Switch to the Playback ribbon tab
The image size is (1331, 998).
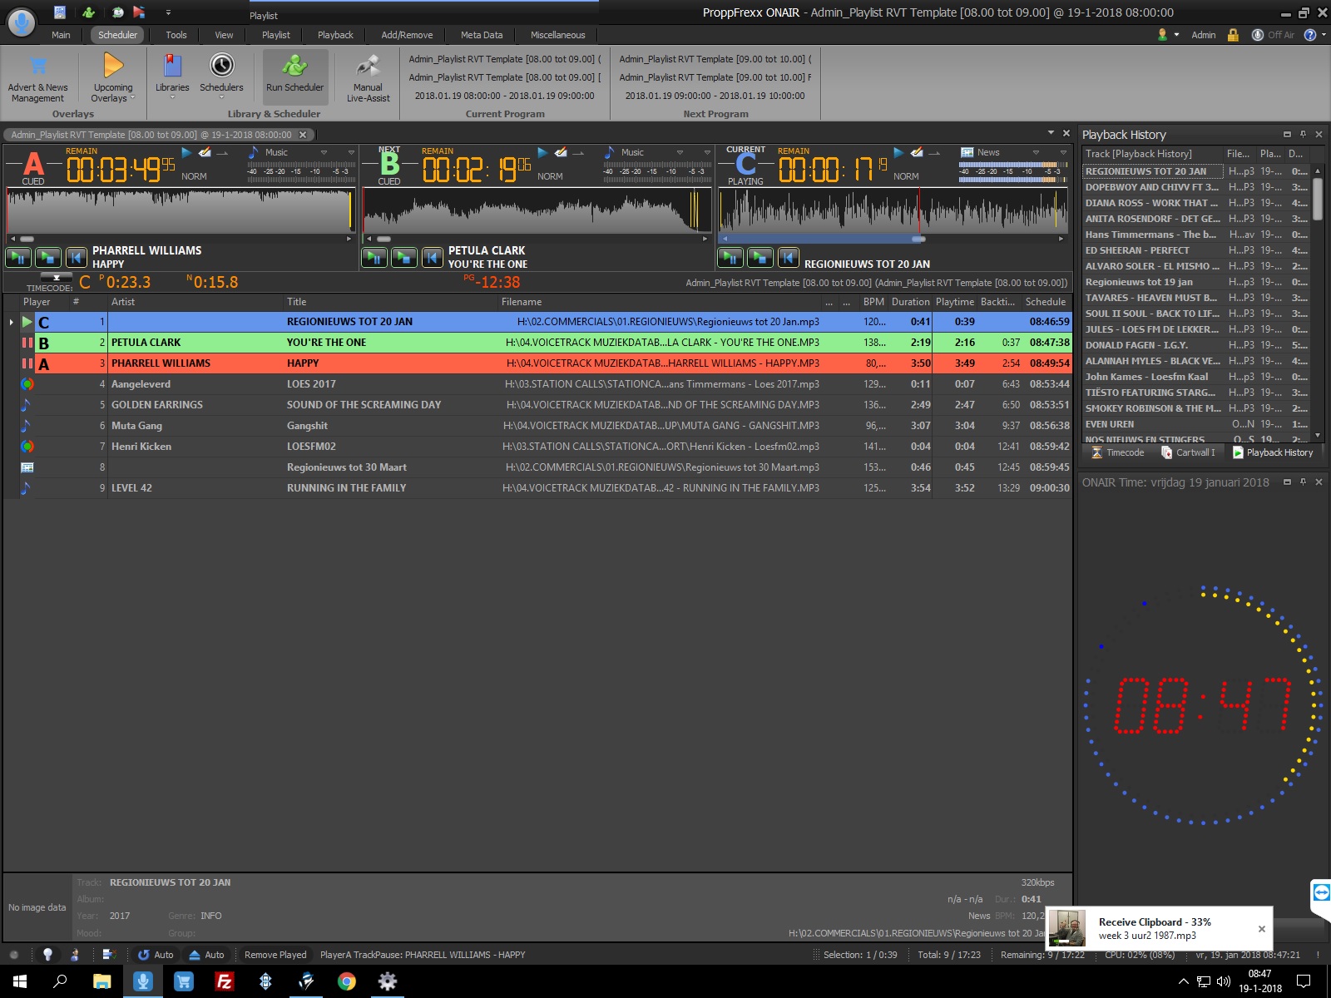335,35
